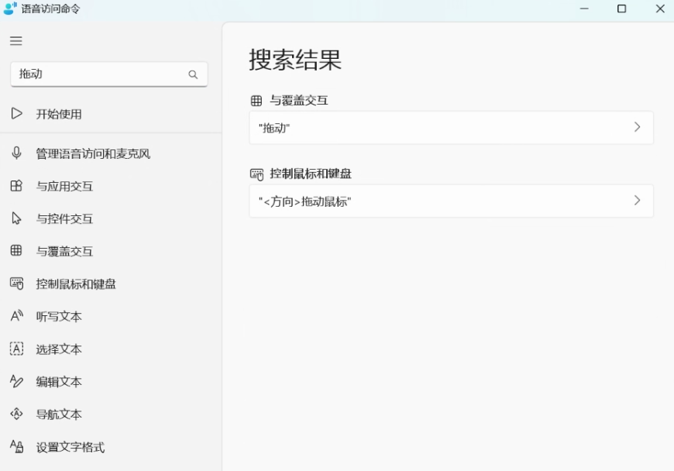The width and height of the screenshot is (674, 471).
Task: Click 控制鼠标和键盘 results group label
Action: [x=311, y=174]
